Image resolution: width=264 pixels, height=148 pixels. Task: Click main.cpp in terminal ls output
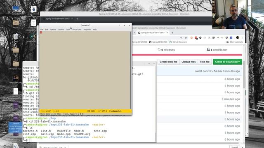(47, 134)
